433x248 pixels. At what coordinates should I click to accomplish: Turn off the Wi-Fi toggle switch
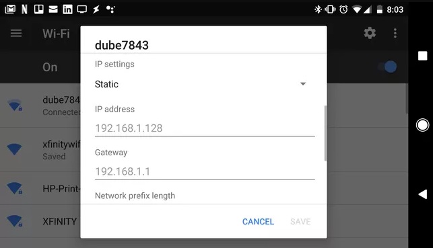pos(388,67)
